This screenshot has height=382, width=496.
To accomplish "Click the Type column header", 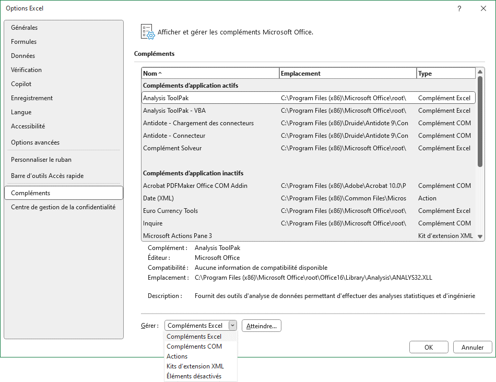I will pyautogui.click(x=446, y=74).
